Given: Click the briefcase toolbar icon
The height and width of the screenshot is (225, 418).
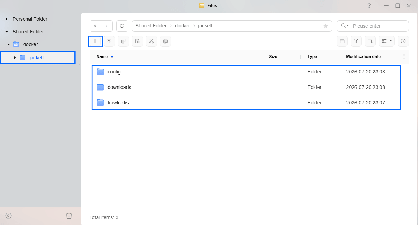Looking at the screenshot, I should (x=342, y=41).
